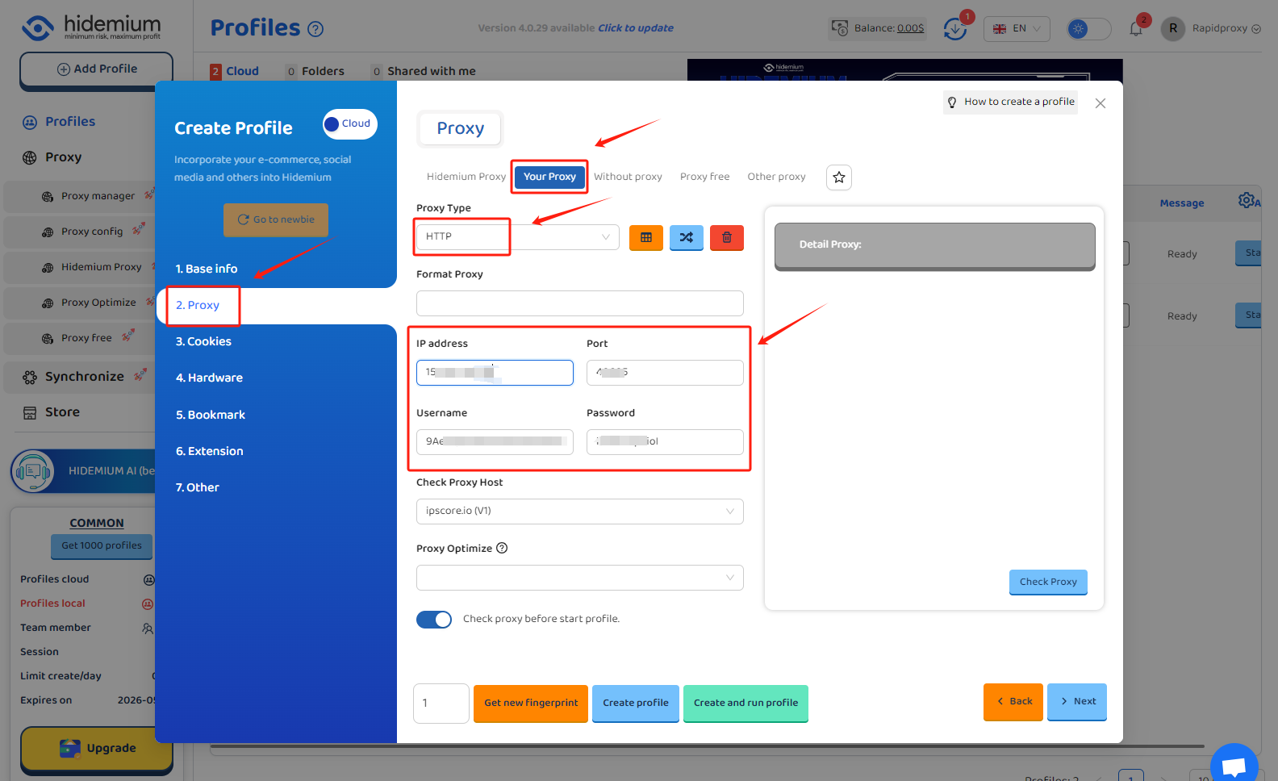Open the Check Proxy Host dropdown

(x=580, y=512)
